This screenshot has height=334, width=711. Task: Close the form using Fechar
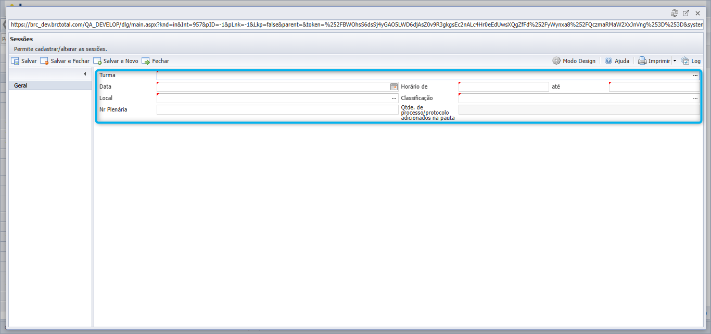[x=155, y=61]
